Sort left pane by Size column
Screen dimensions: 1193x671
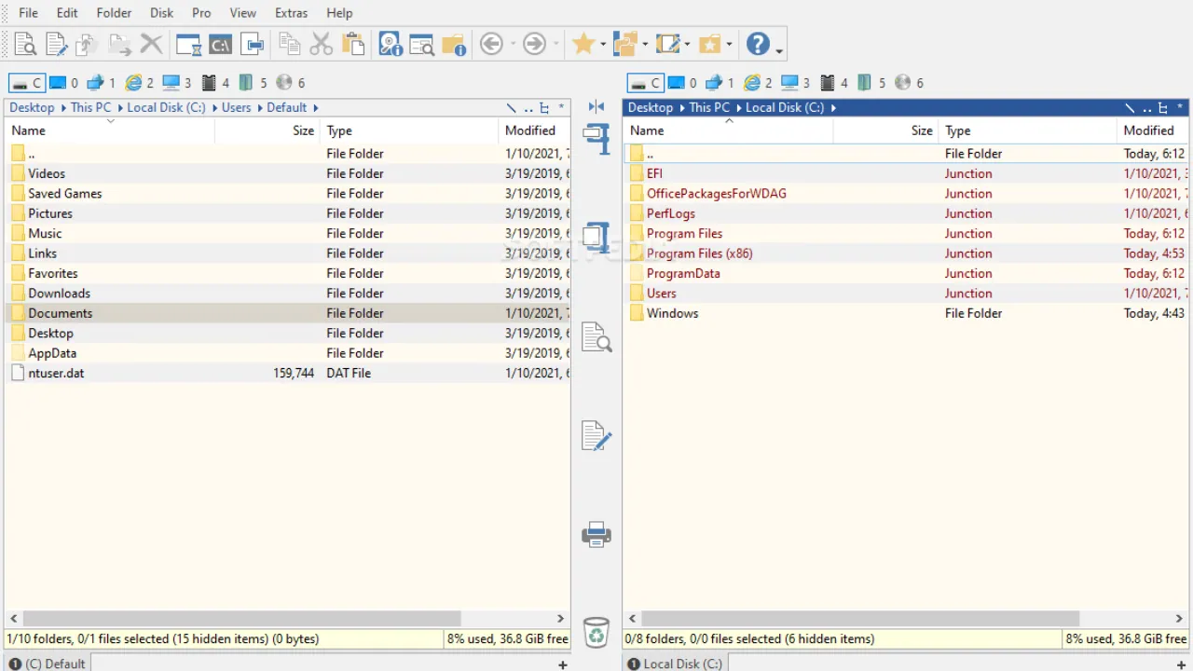[267, 130]
